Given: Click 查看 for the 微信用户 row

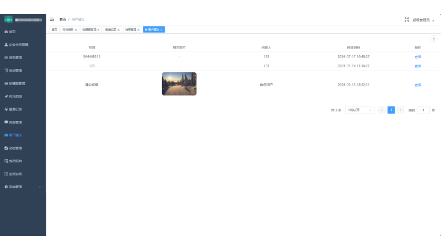Looking at the screenshot, I should pyautogui.click(x=418, y=85).
